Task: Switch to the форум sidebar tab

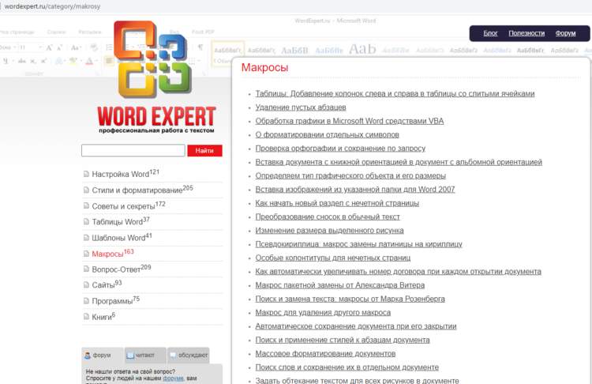Action: click(x=103, y=356)
